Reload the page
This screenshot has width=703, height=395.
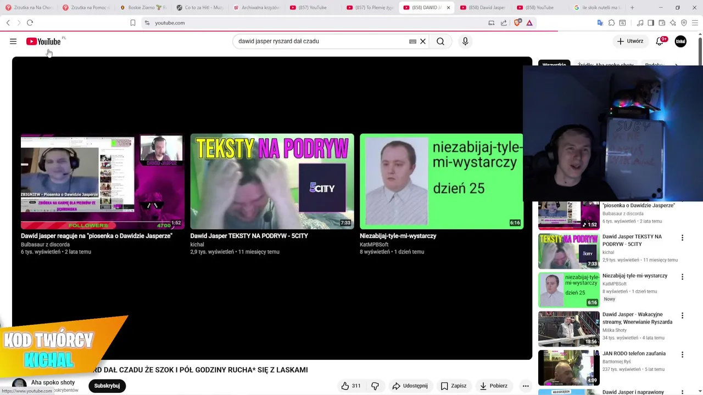30,22
